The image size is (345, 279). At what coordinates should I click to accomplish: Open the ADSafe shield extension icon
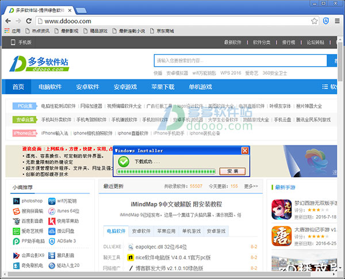coord(326,21)
